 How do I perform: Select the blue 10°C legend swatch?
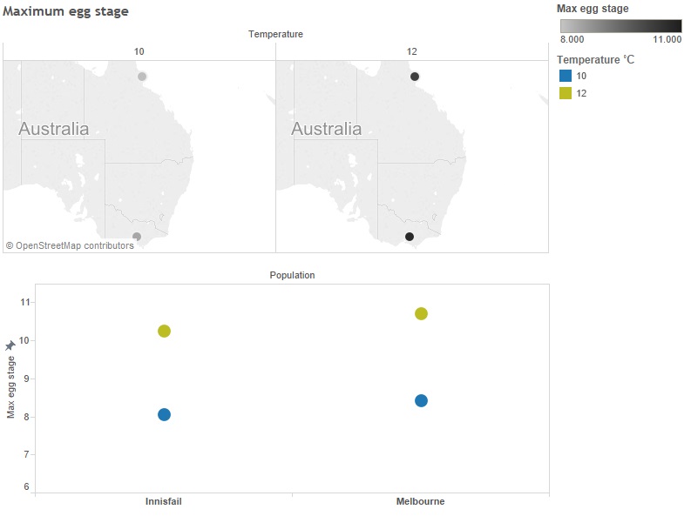(566, 76)
